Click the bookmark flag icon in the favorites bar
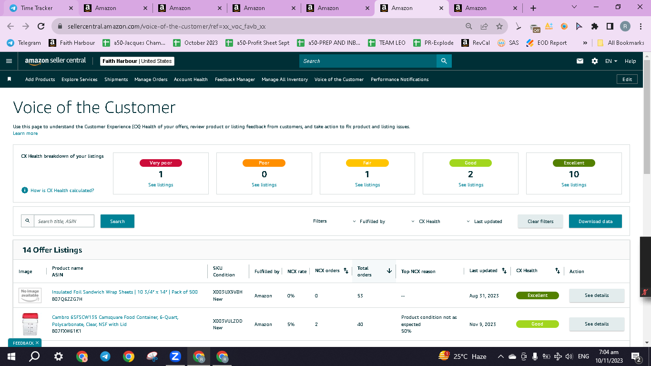Image resolution: width=651 pixels, height=366 pixels. 9,79
